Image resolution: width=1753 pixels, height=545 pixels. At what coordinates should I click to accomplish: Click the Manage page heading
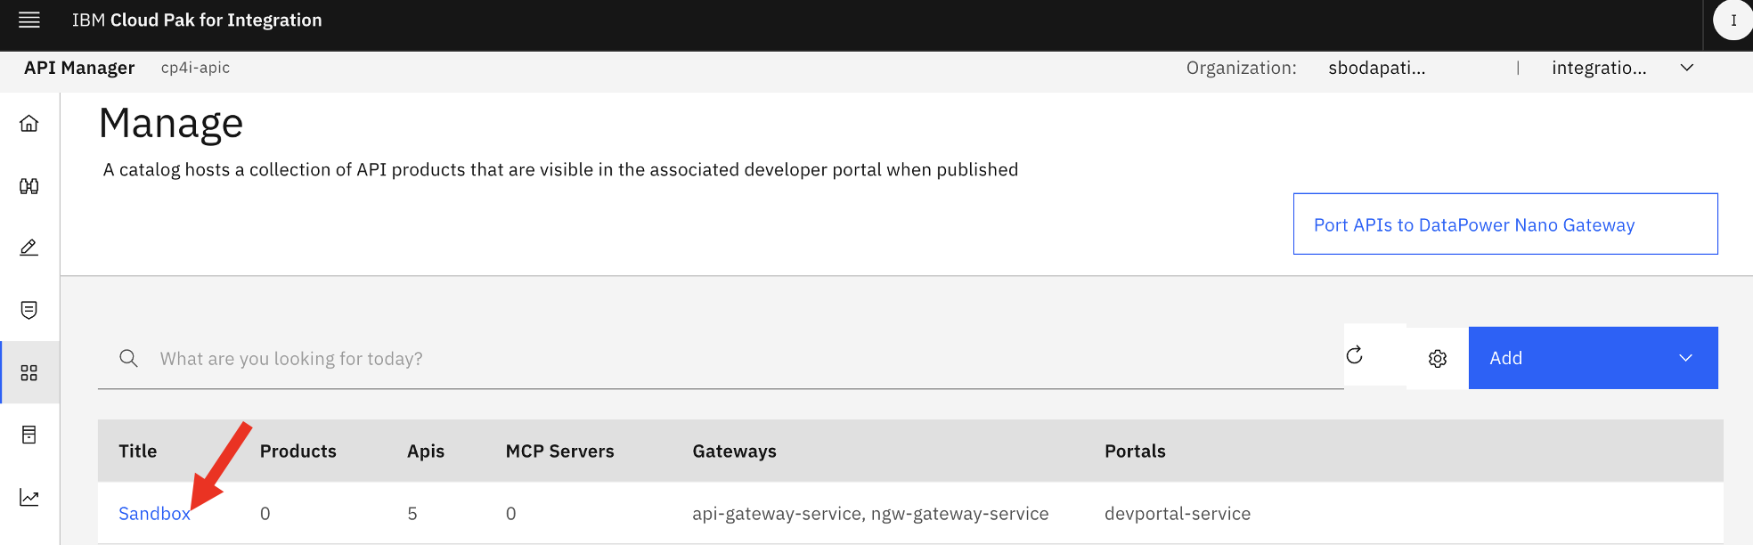pyautogui.click(x=171, y=123)
